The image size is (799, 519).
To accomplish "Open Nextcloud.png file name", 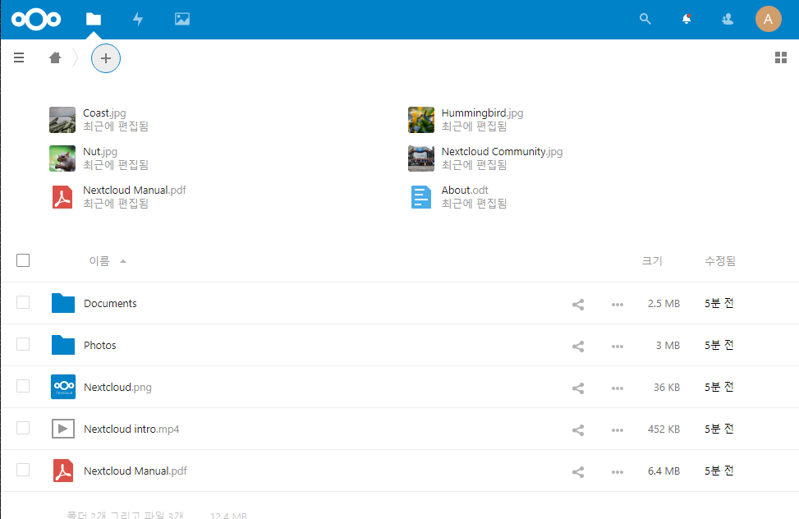I will 117,388.
